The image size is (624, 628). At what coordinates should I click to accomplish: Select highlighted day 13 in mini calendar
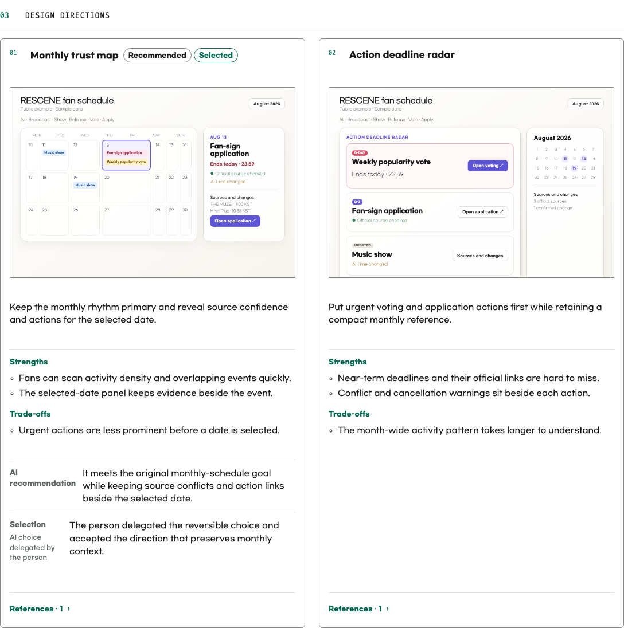pyautogui.click(x=583, y=159)
